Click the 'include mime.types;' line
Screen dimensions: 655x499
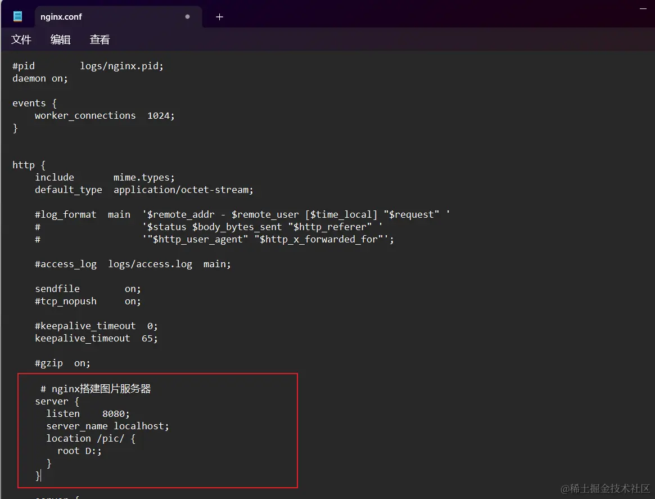(105, 178)
